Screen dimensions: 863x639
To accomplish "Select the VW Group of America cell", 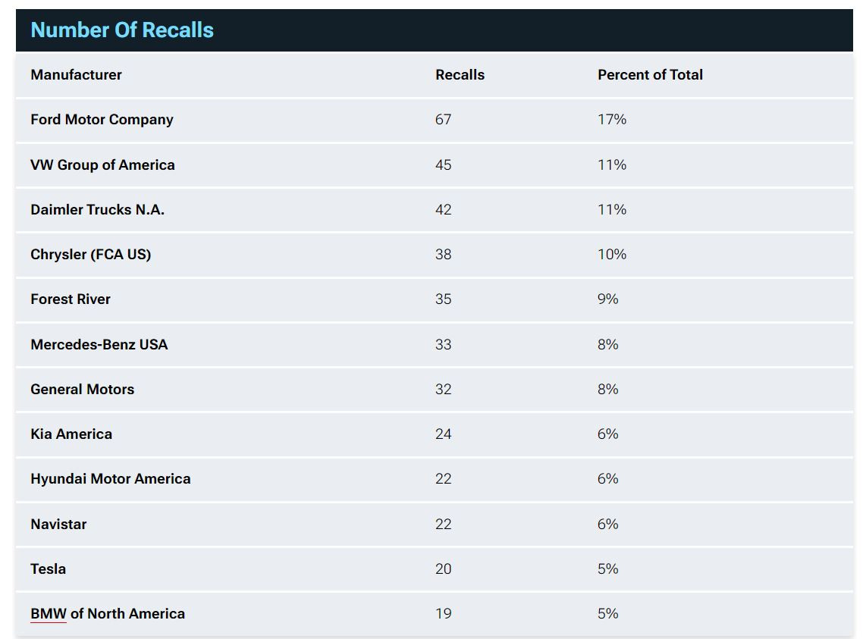I will click(x=102, y=164).
